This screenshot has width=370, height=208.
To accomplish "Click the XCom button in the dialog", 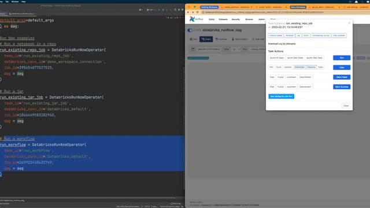I will click(306, 36).
